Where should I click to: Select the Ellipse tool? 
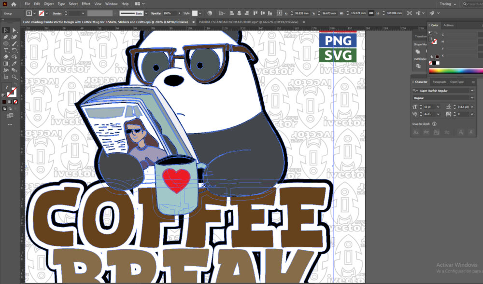[5, 44]
